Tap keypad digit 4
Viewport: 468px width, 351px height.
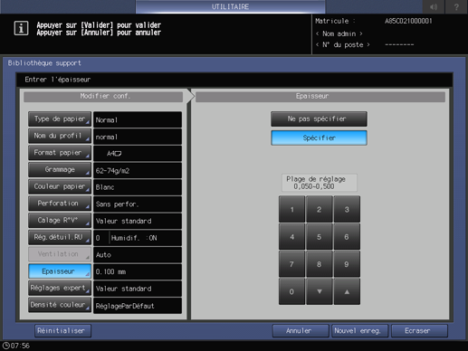click(x=291, y=236)
